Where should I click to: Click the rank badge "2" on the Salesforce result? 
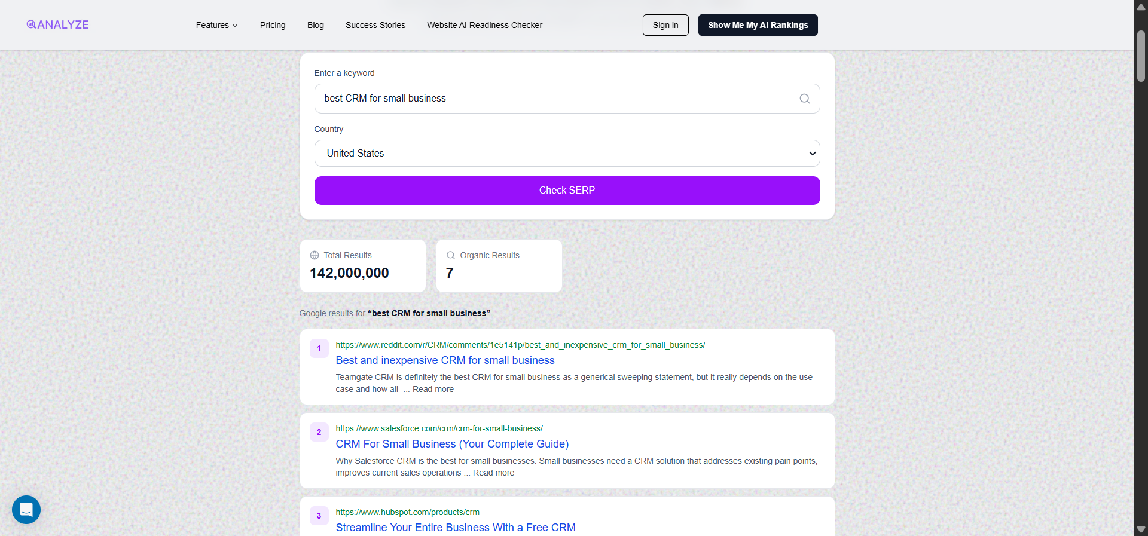click(319, 432)
